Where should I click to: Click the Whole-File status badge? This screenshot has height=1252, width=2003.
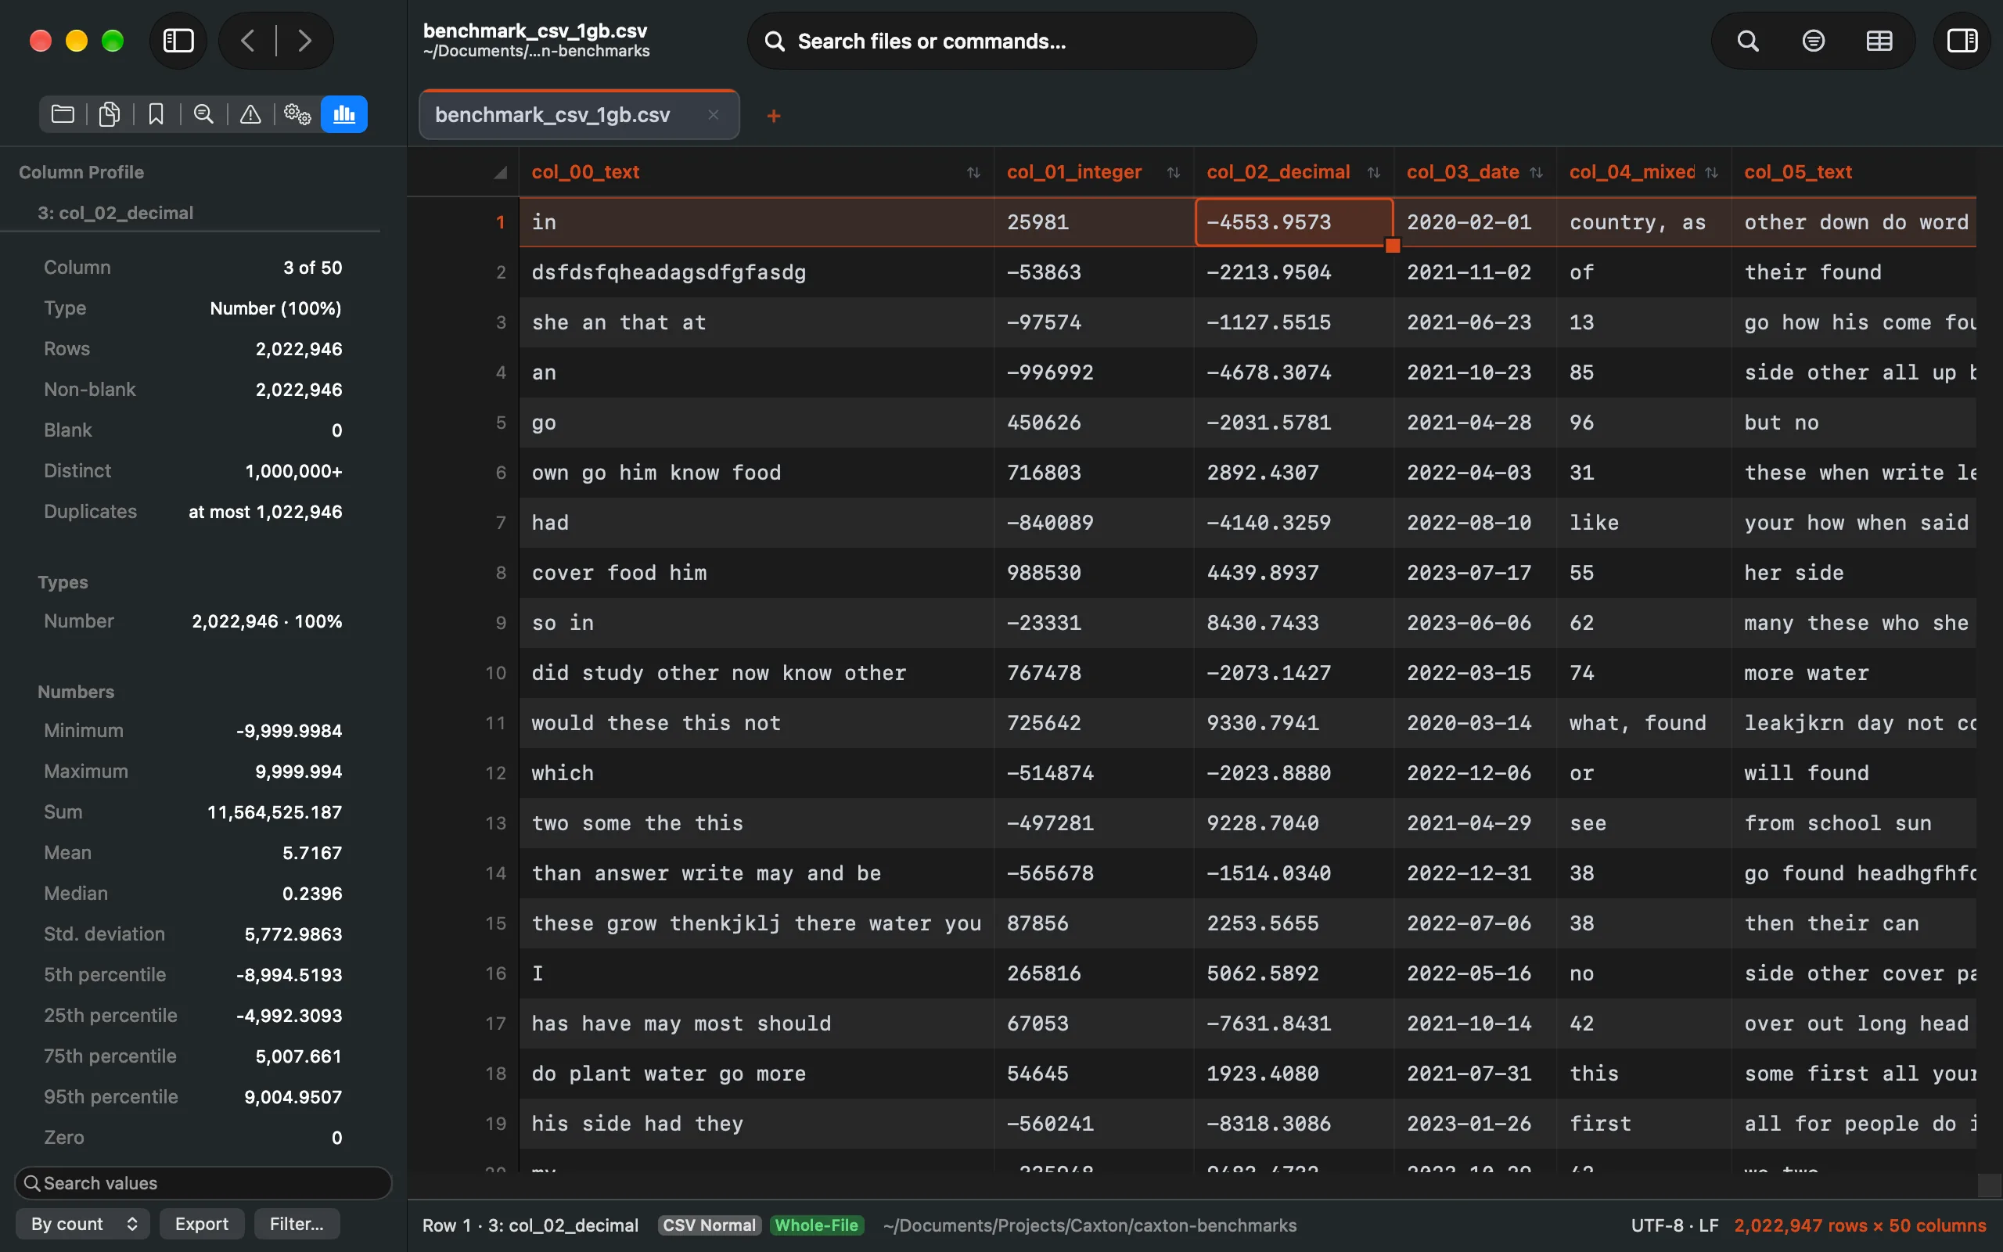pos(816,1225)
